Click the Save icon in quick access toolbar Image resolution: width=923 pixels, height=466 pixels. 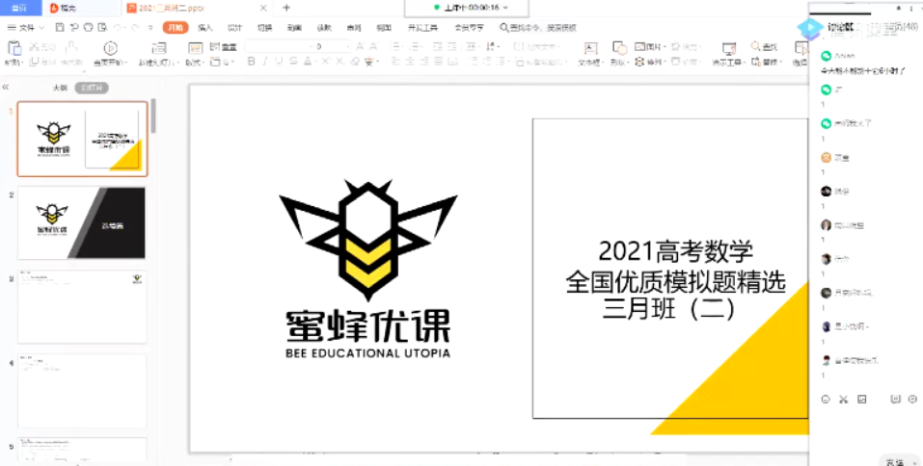pyautogui.click(x=60, y=28)
